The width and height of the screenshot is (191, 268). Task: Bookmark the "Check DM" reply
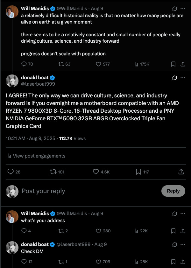tap(173, 262)
